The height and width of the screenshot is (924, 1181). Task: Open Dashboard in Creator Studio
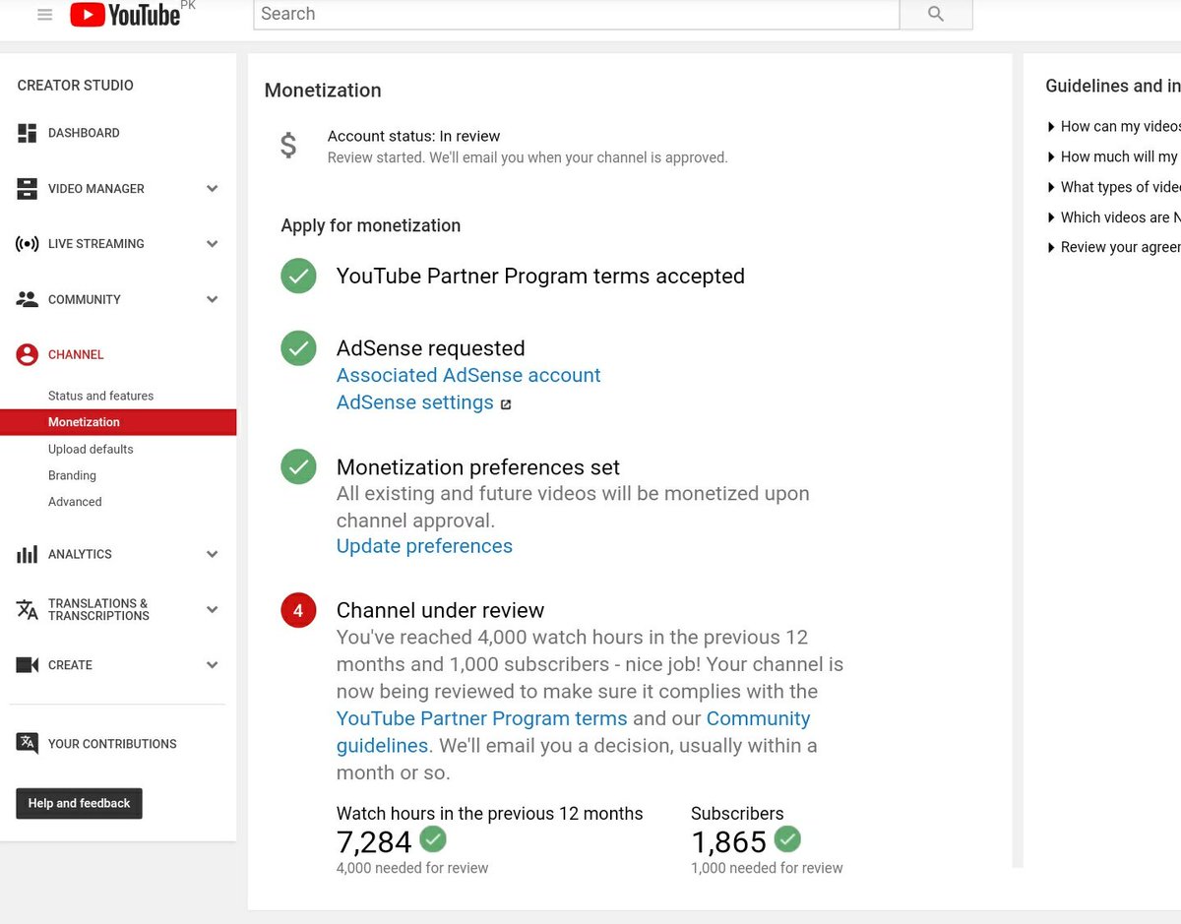pos(84,133)
